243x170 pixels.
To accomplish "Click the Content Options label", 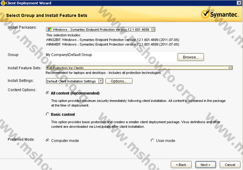I will pyautogui.click(x=22, y=90).
